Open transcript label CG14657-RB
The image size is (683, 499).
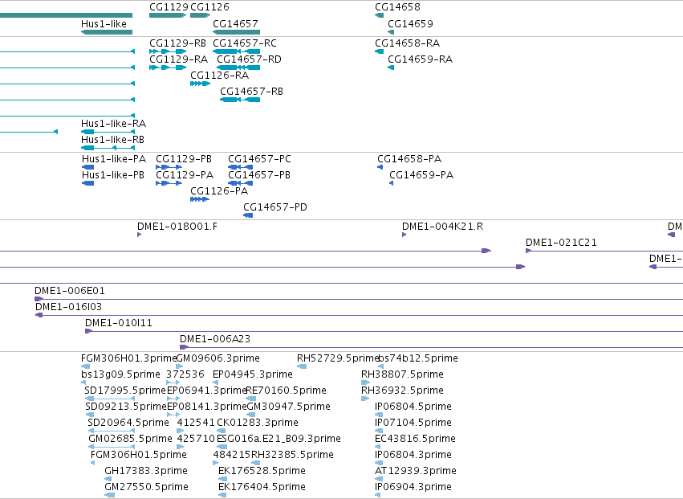click(x=252, y=92)
